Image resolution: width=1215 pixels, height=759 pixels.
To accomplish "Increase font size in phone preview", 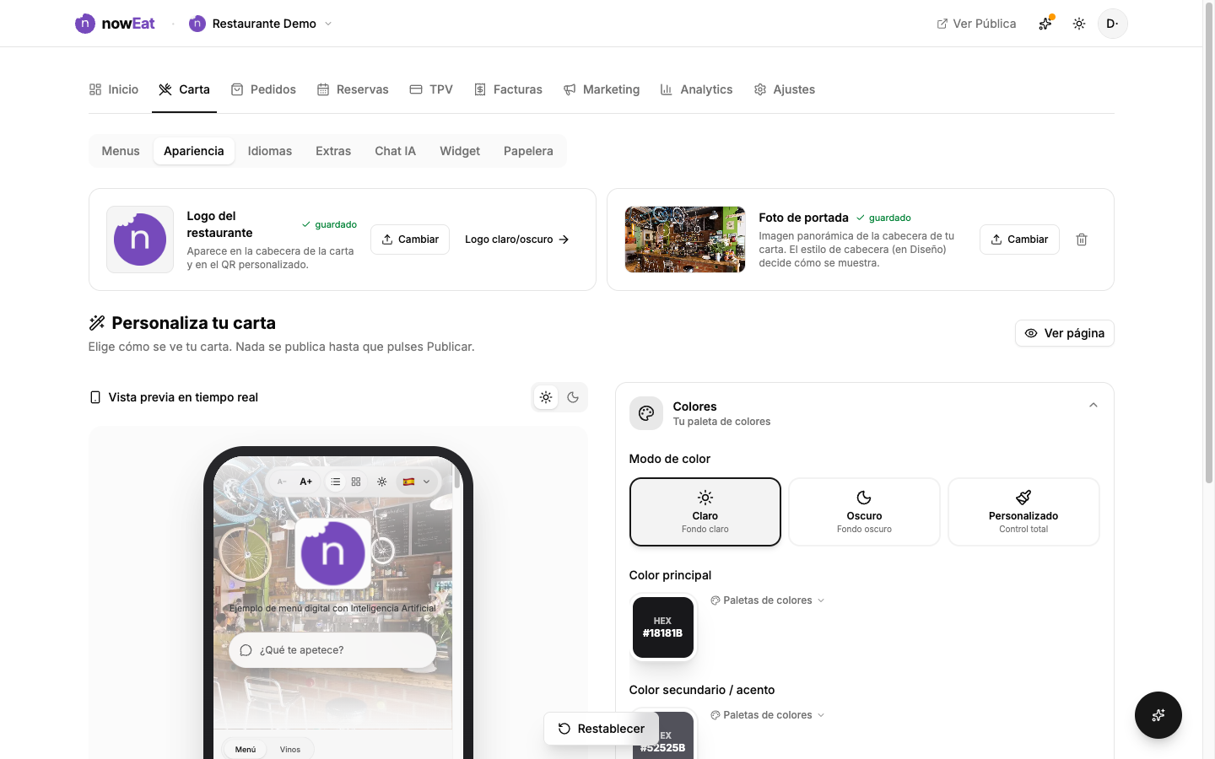I will (306, 482).
